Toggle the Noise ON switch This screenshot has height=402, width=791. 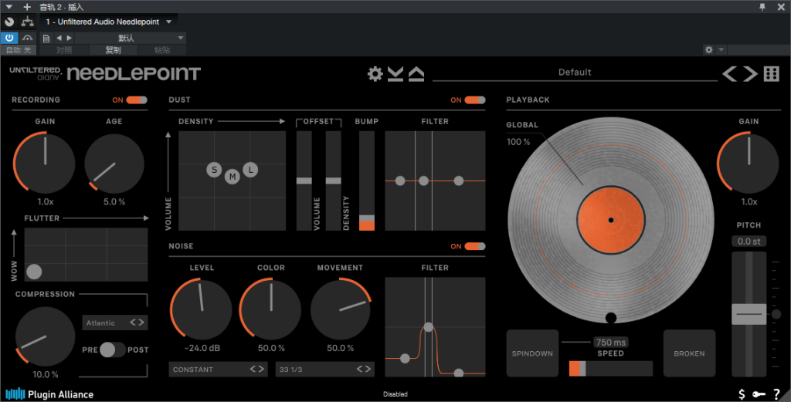(475, 246)
